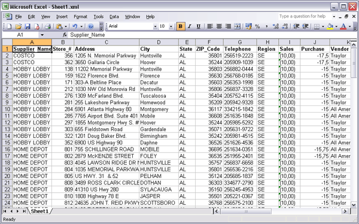This screenshot has height=224, width=359.
Task: Open the Font name dropdown showing Arial
Action: [x=155, y=26]
